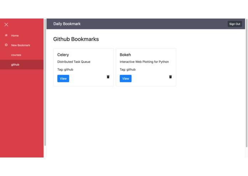View the Bokeh bookmark
Image resolution: width=248 pixels, height=176 pixels.
tap(126, 78)
